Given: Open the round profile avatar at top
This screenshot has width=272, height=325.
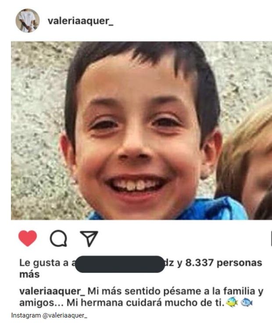Looking at the screenshot, I should (x=28, y=21).
